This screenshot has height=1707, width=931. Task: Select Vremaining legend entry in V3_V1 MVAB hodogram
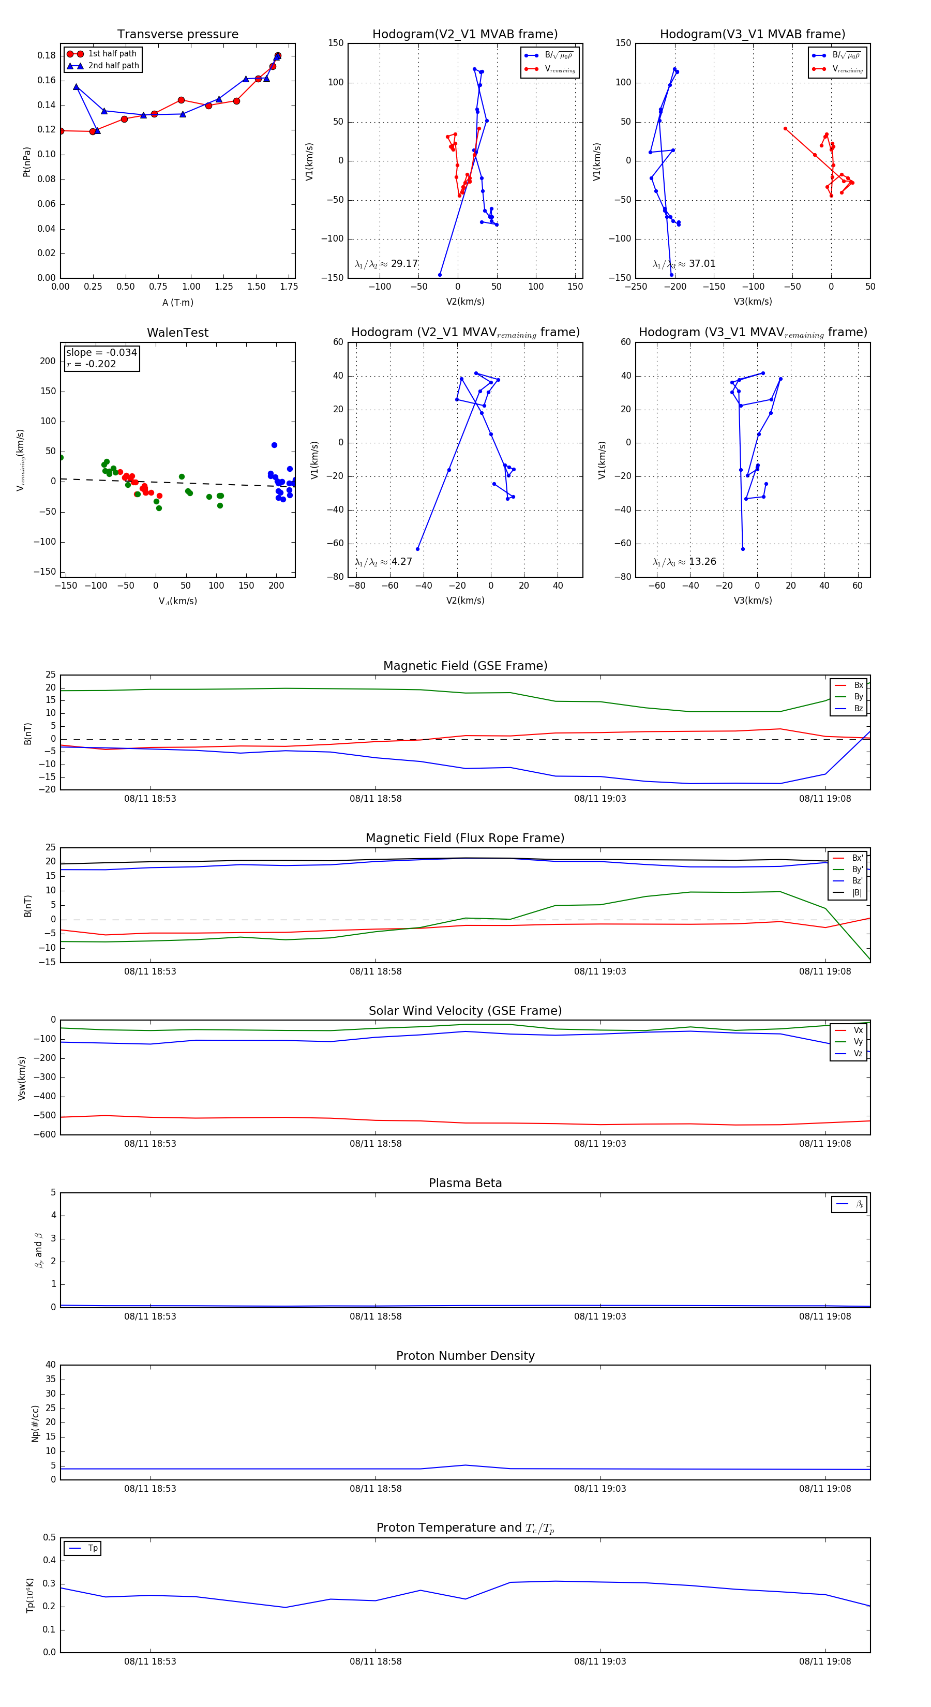point(837,69)
